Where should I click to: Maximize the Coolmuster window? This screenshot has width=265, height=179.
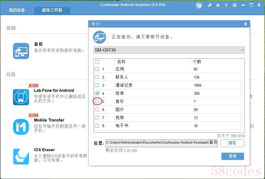click(x=251, y=5)
